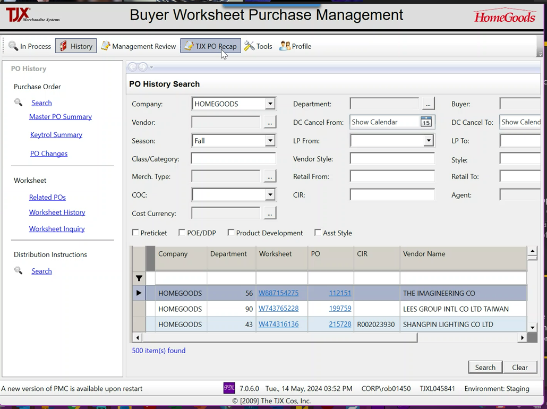547x409 pixels.
Task: Sort by the Vendor Name column header
Action: click(463, 258)
